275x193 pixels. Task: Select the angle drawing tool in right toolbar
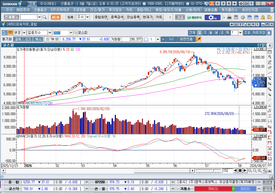coord(270,105)
